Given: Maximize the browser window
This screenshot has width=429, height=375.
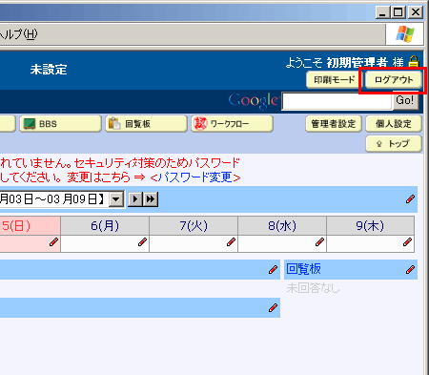Looking at the screenshot, I should tap(398, 12).
